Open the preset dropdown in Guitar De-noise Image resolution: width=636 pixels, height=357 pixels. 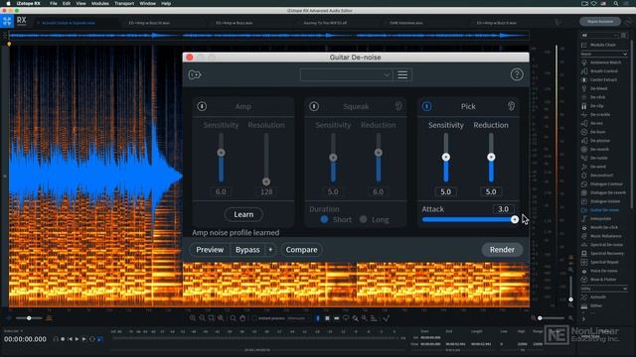346,75
